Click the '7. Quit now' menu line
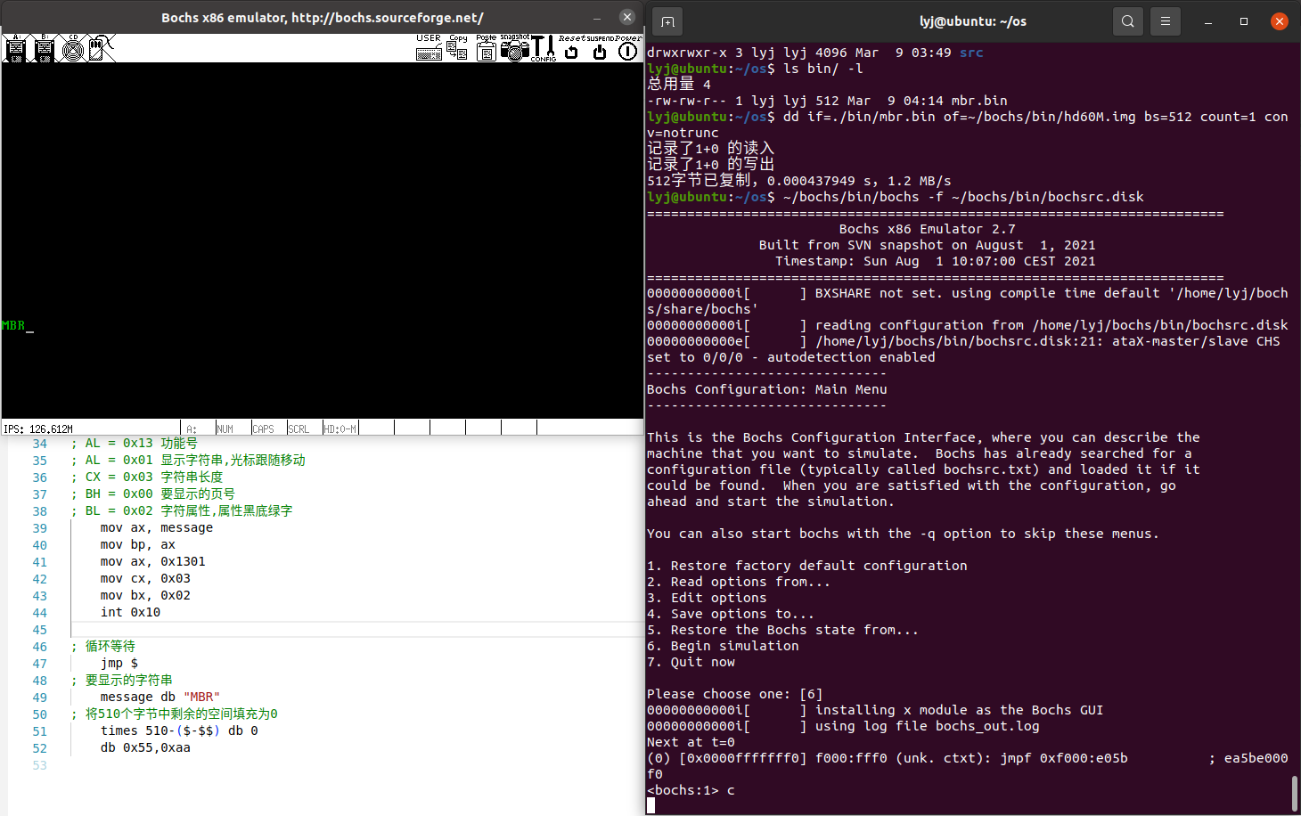Image resolution: width=1301 pixels, height=816 pixels. point(691,662)
